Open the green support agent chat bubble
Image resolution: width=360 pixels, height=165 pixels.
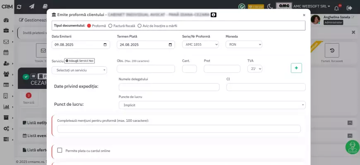click(x=352, y=147)
